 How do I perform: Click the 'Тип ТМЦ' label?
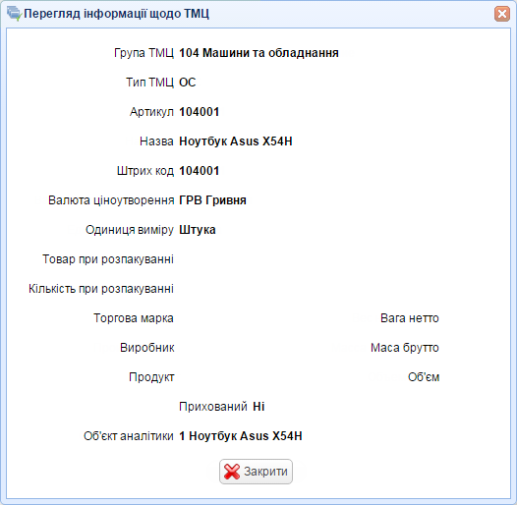point(149,83)
